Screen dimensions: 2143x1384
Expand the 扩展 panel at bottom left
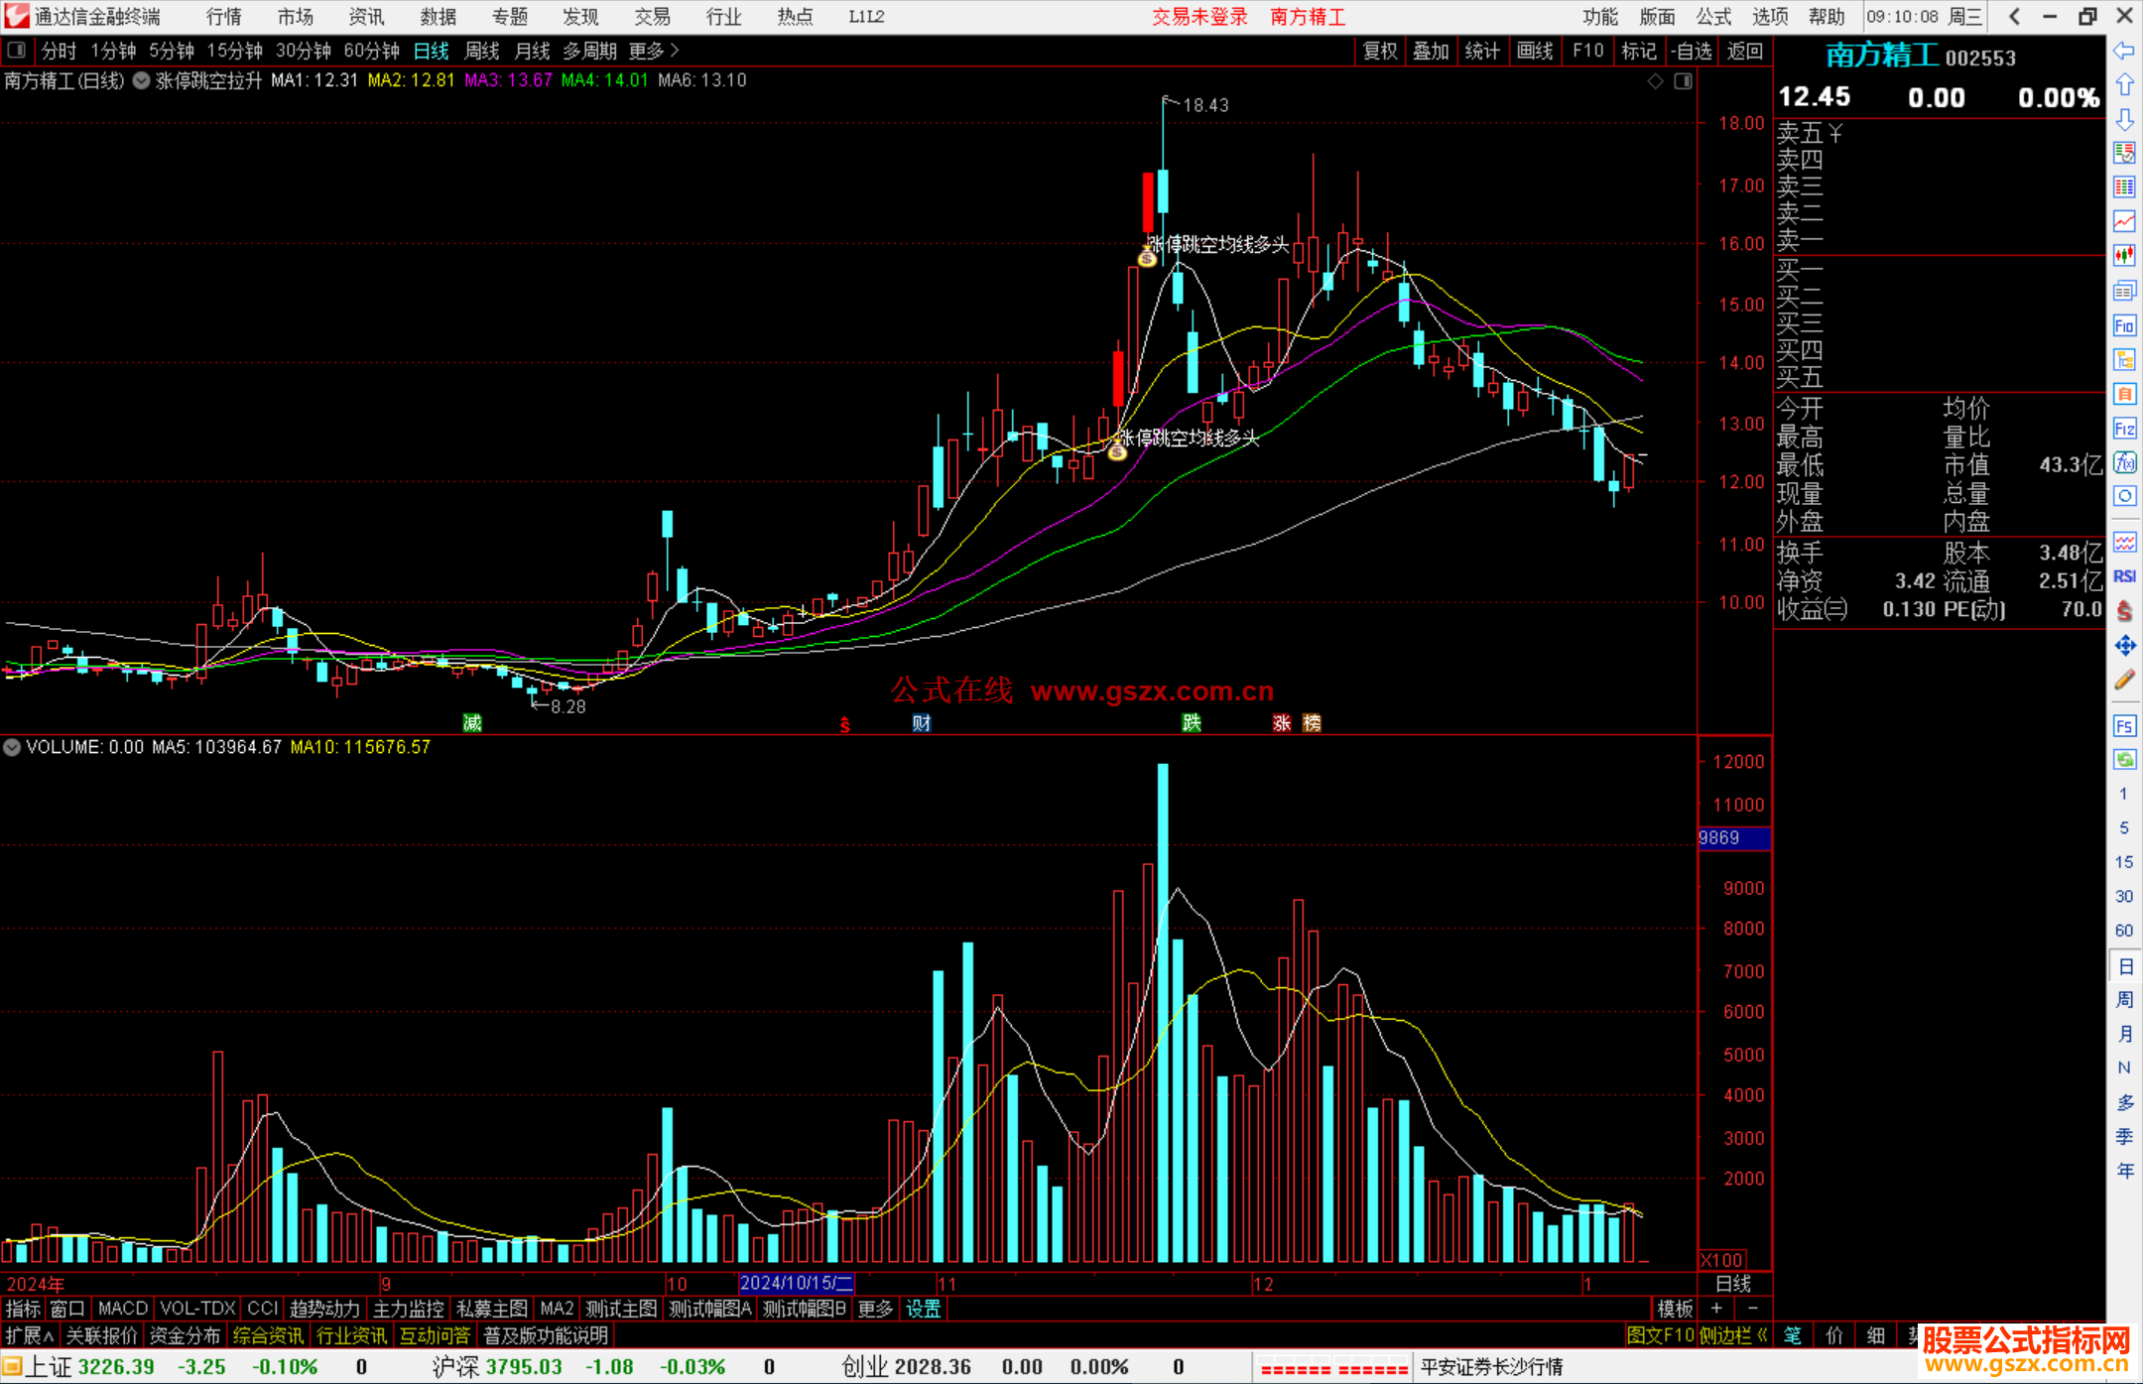pos(30,1335)
